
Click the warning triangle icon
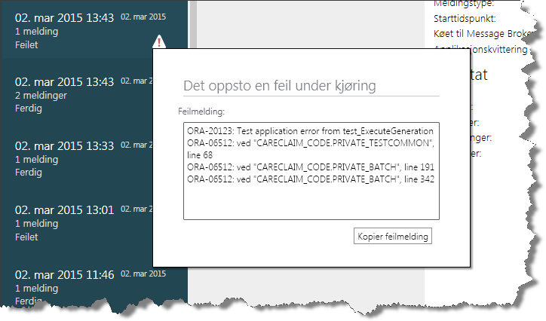[x=158, y=42]
